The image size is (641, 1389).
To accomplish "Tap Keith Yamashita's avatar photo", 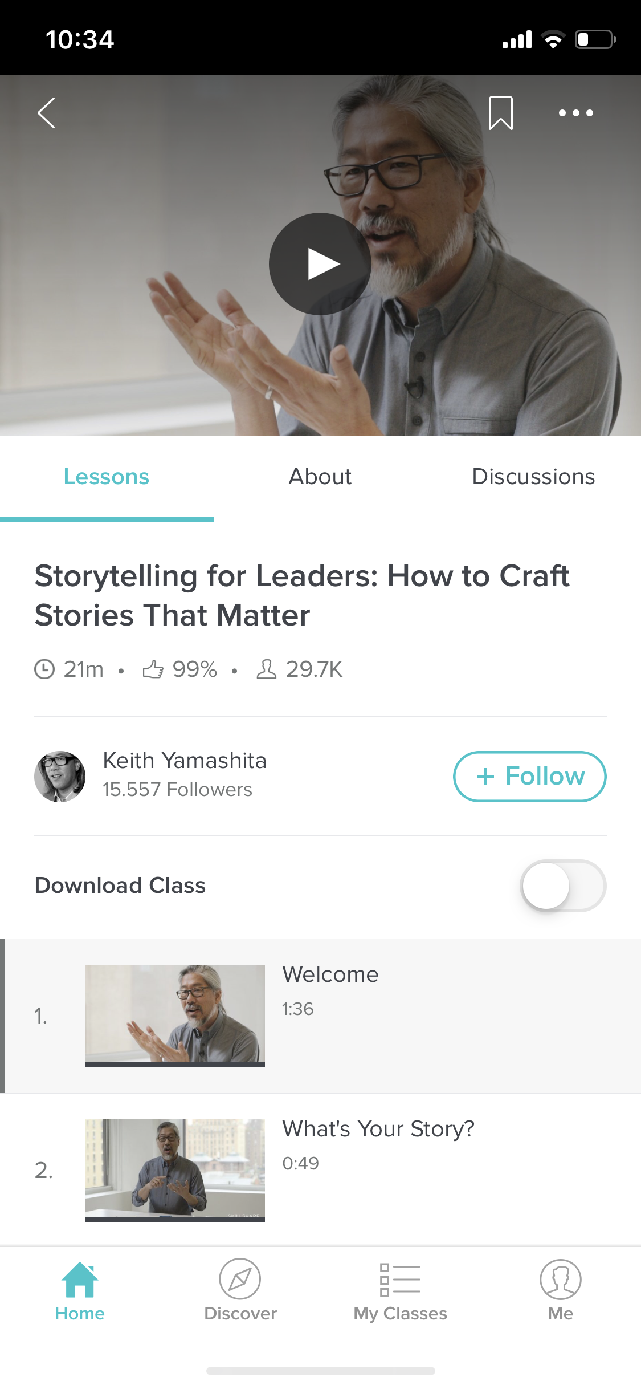I will [60, 776].
